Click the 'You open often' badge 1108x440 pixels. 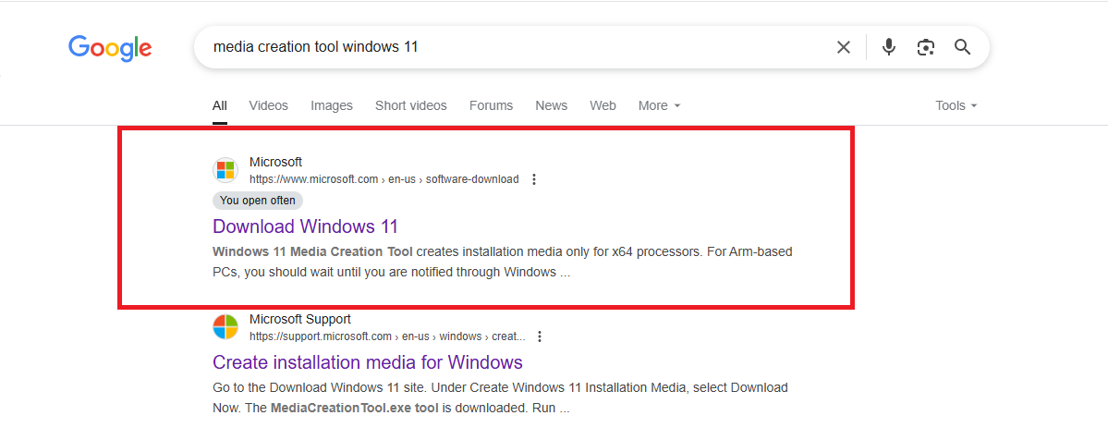coord(258,201)
